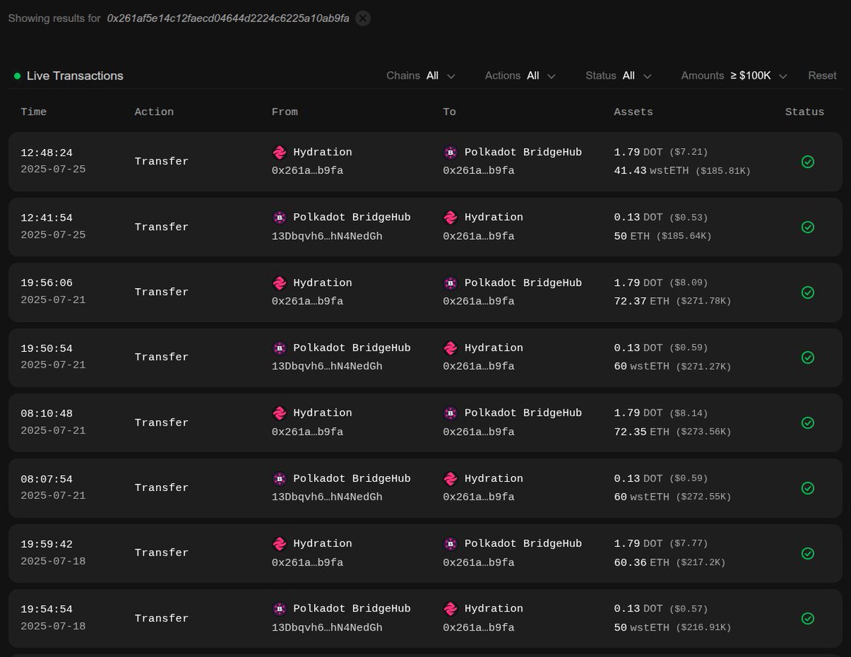Screen dimensions: 851x657
Task: Click 13Dbqvh6…hN4NedGh address in 19:54:54 row
Action: coord(327,628)
